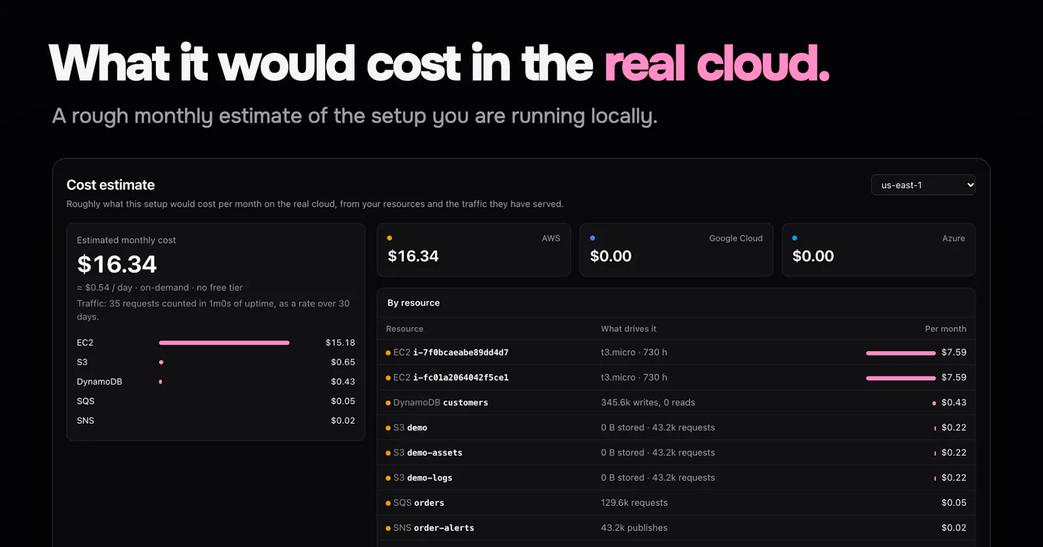Click the $15.18 EC2 total

coord(340,343)
